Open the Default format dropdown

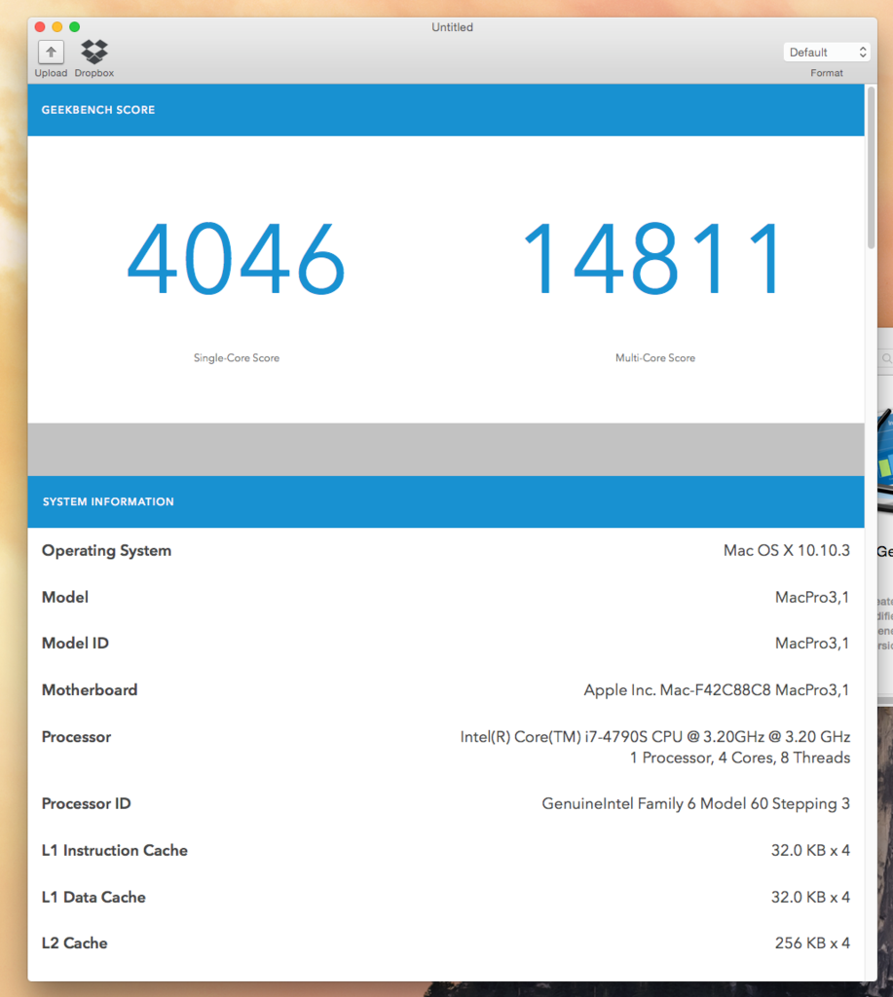826,53
